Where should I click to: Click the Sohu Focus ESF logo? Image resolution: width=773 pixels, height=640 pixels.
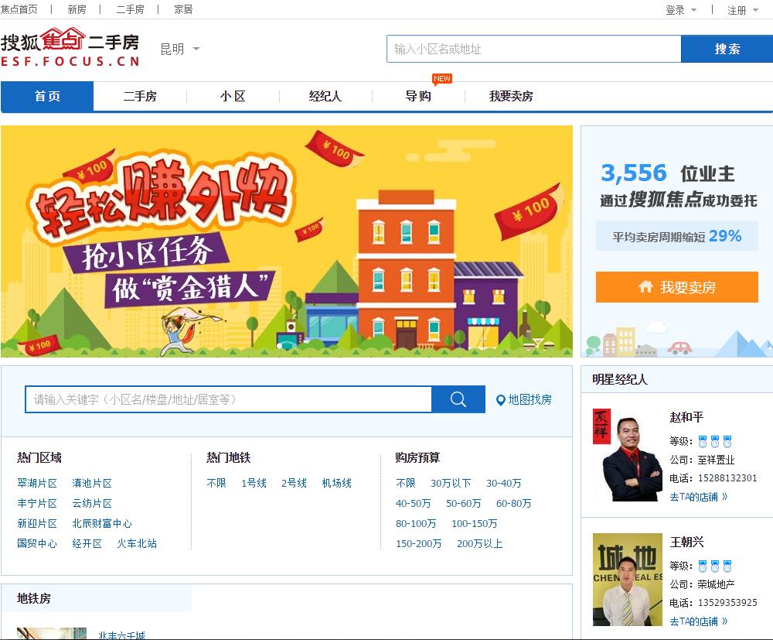70,47
